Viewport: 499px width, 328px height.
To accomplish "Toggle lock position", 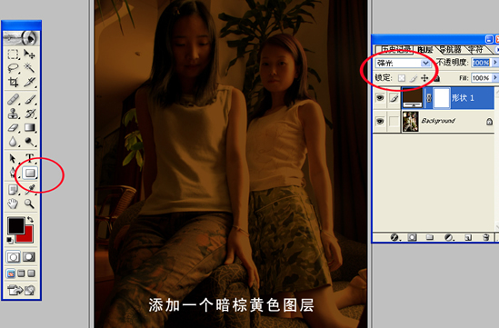I will [424, 78].
